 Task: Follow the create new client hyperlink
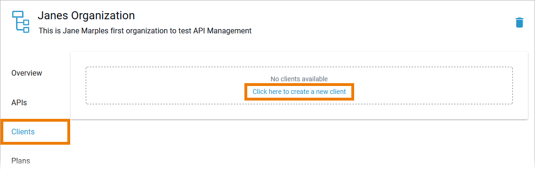pyautogui.click(x=299, y=92)
